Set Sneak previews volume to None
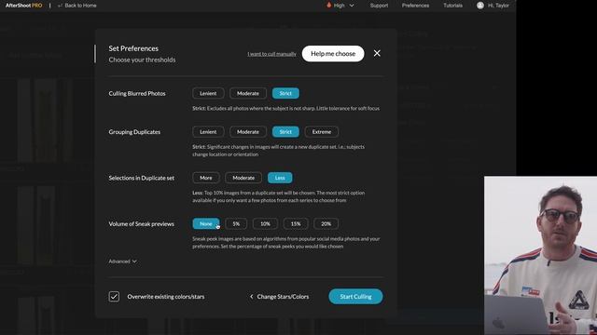Image resolution: width=597 pixels, height=335 pixels. 206,223
